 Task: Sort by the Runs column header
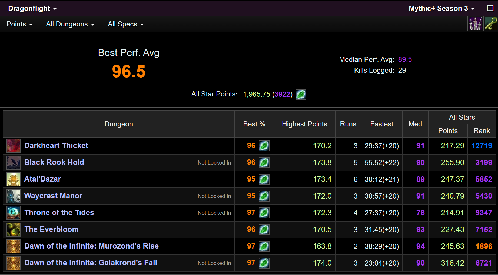click(348, 124)
